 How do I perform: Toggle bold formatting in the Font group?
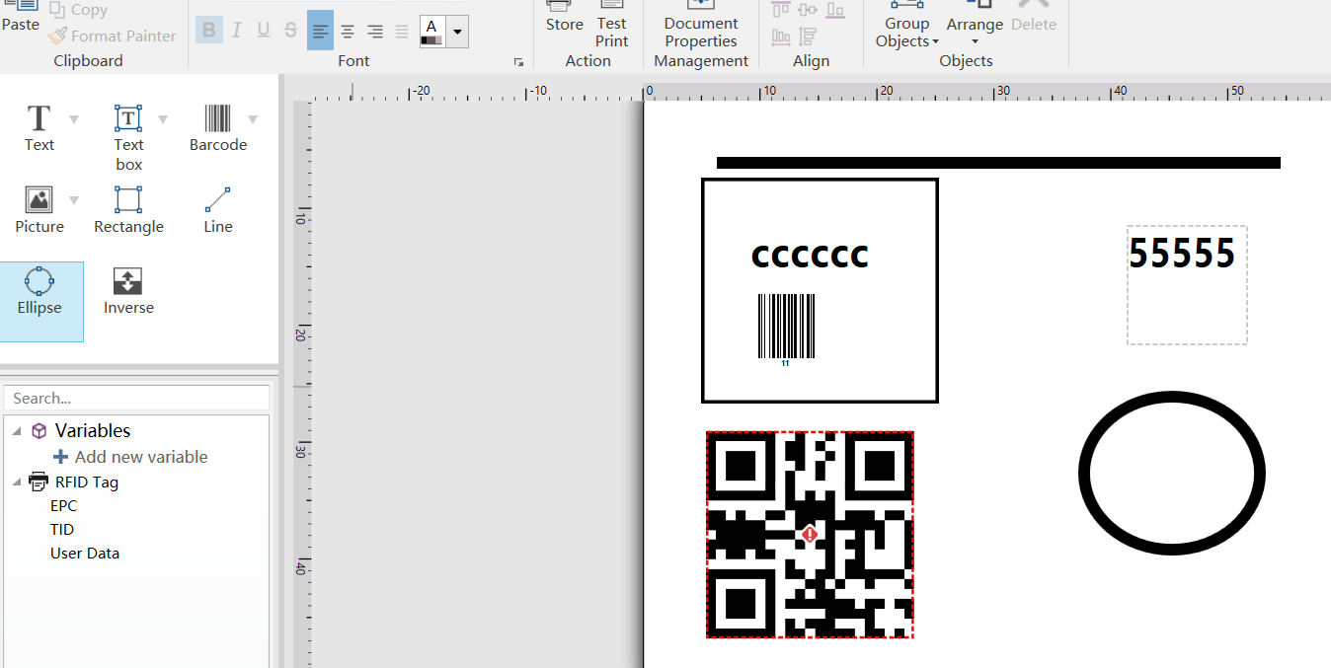click(x=208, y=30)
